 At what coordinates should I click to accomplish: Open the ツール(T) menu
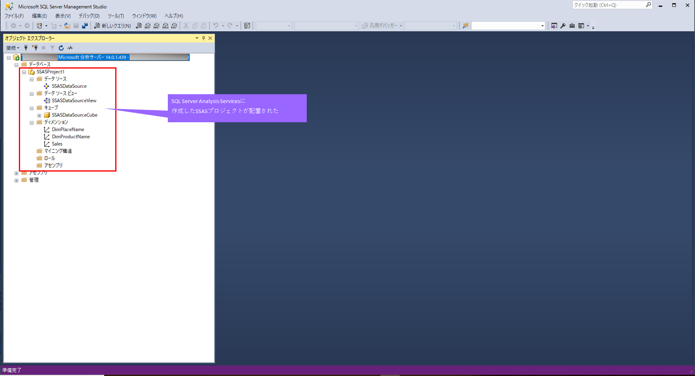click(116, 16)
